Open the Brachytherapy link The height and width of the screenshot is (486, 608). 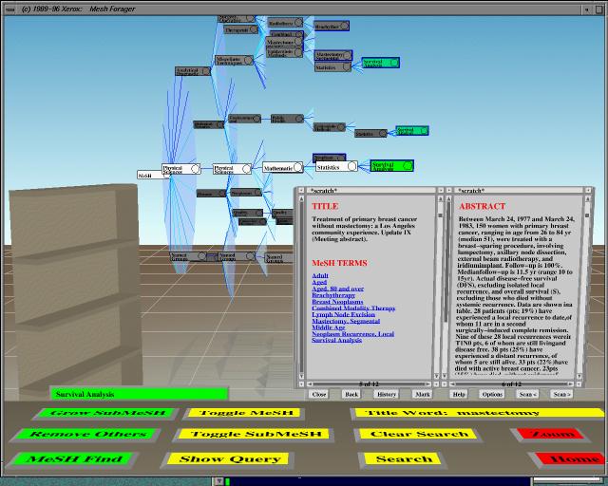(x=333, y=295)
